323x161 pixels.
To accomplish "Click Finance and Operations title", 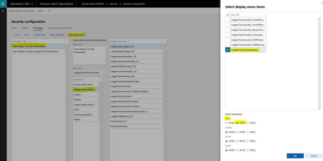I will (56, 4).
